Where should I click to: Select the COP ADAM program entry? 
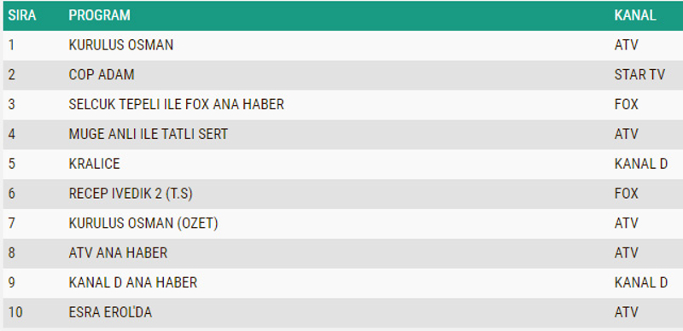[102, 74]
